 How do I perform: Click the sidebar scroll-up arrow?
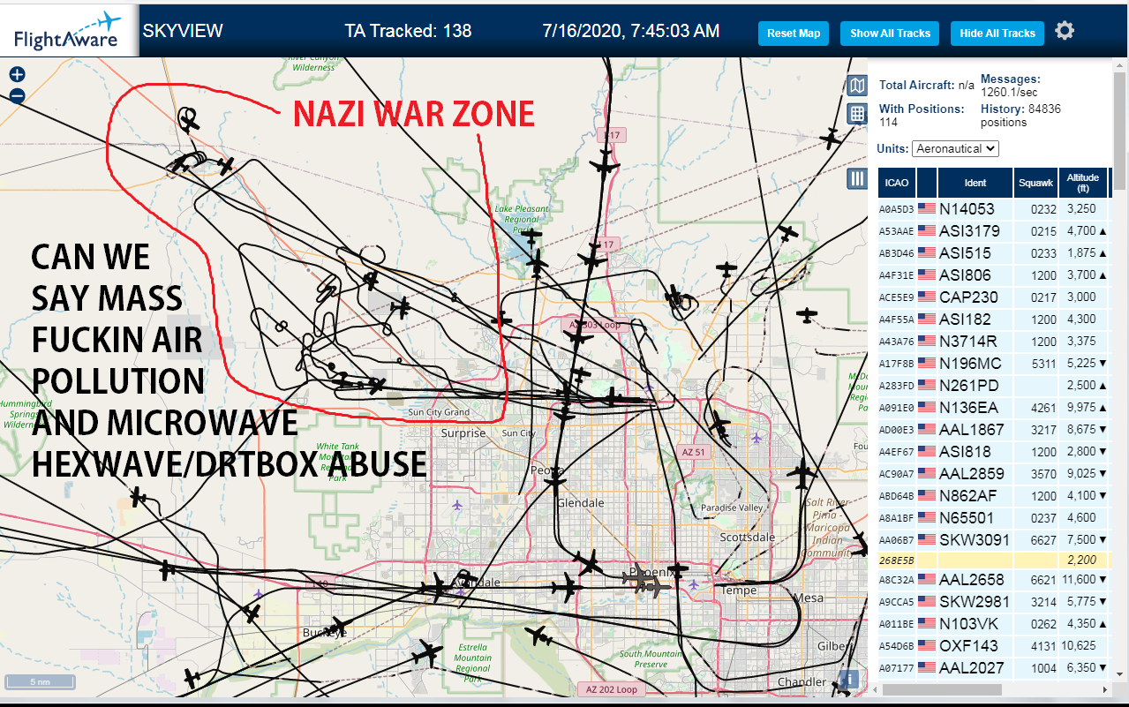tap(1121, 64)
